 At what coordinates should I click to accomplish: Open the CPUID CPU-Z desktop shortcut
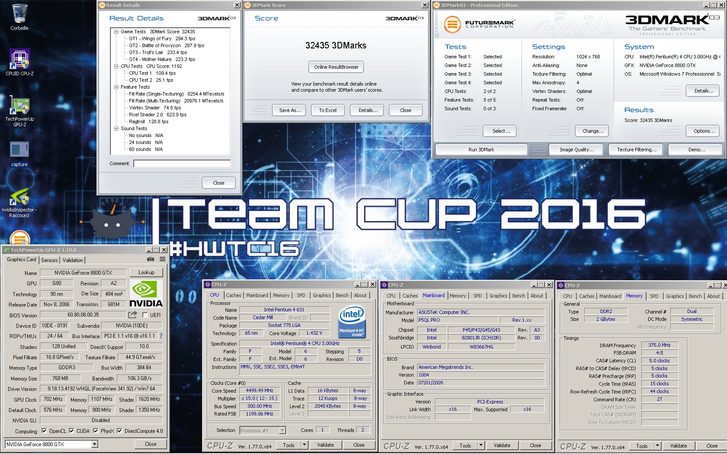pos(19,62)
